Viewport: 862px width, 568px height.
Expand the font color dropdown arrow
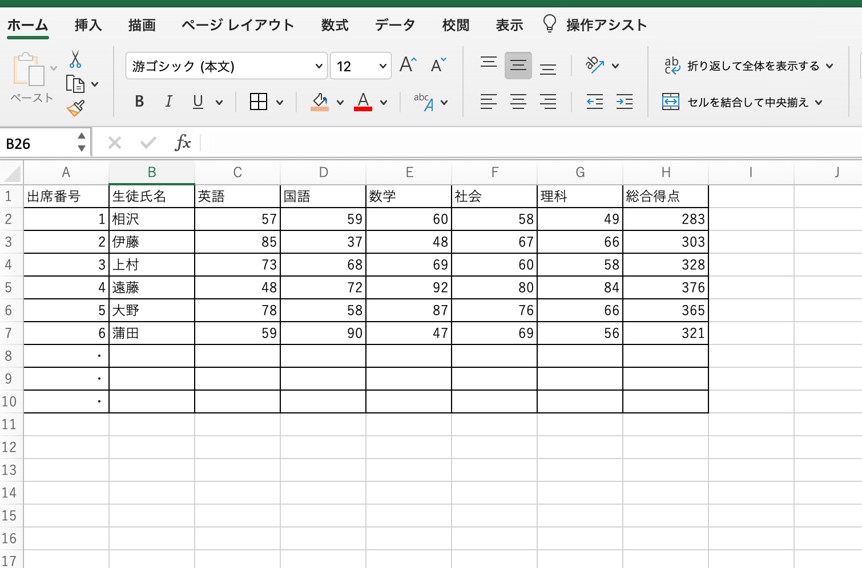(384, 103)
